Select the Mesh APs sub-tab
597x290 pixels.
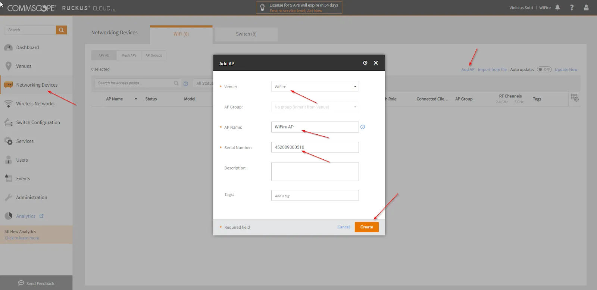click(129, 55)
